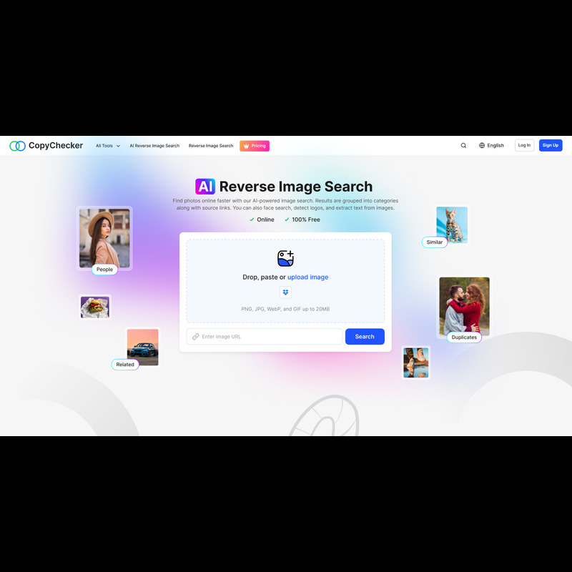This screenshot has height=572, width=572.
Task: Click the blue car thumbnail
Action: 142,347
